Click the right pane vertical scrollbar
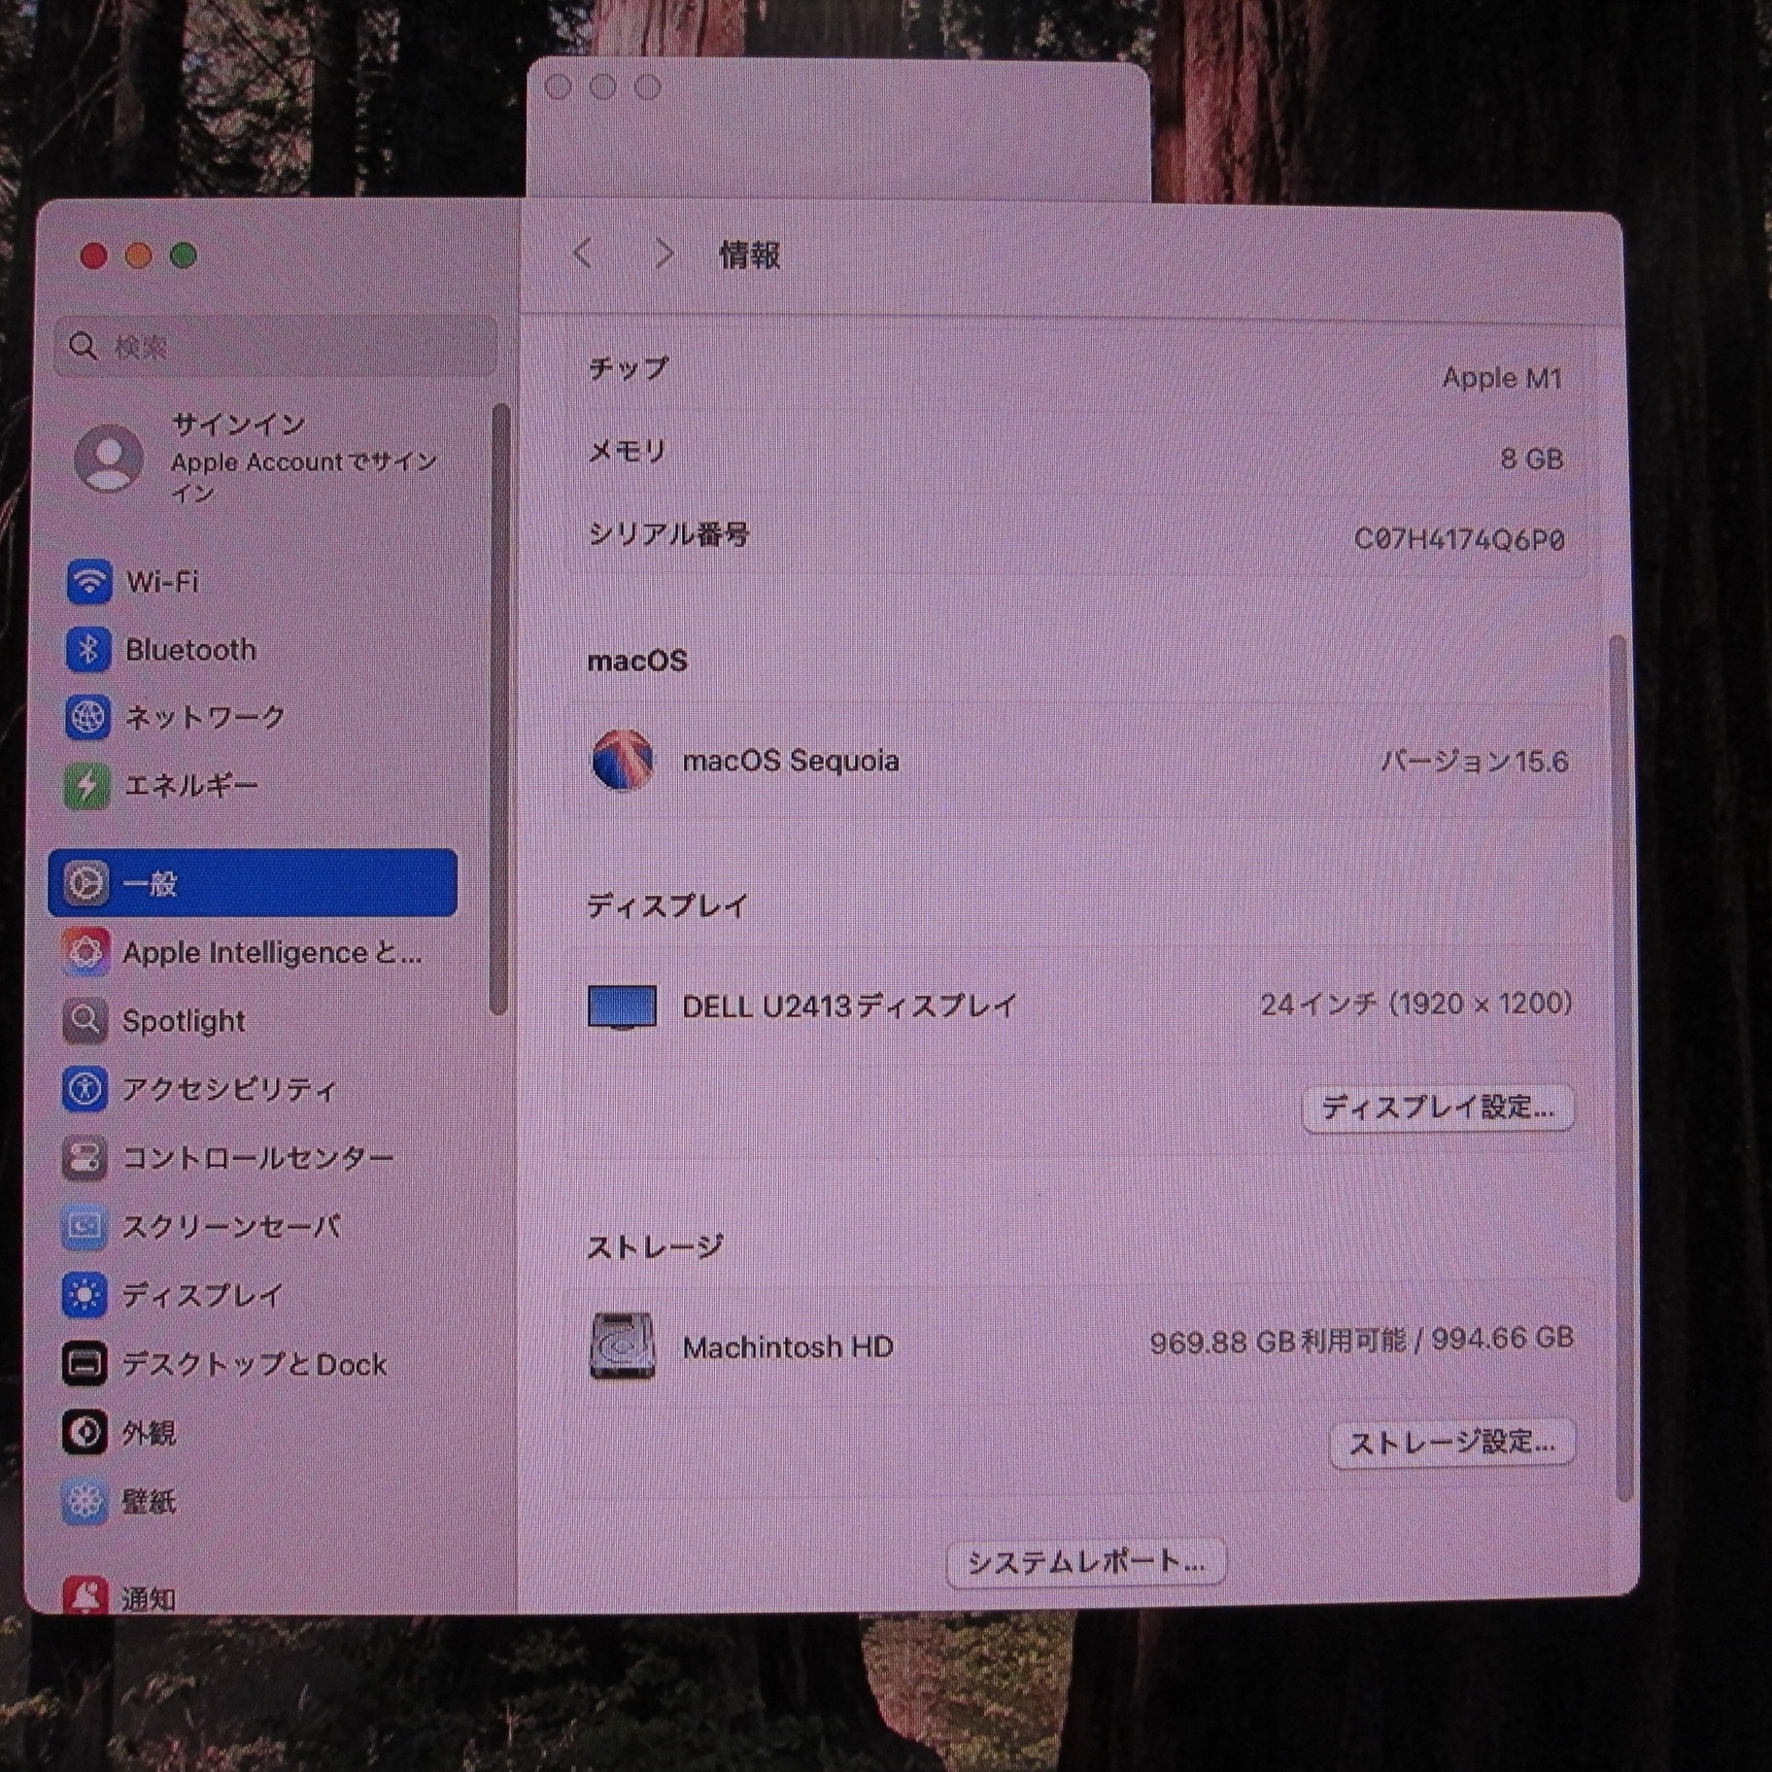 click(x=1619, y=1069)
